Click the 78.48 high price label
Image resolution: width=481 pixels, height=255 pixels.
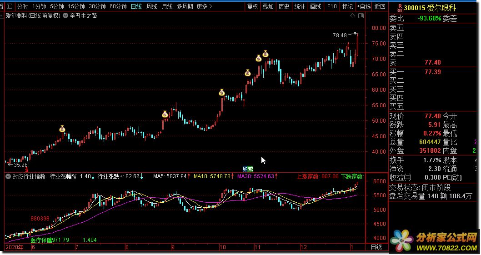340,35
